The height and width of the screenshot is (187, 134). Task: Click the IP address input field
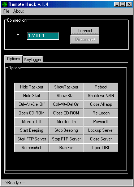(43, 36)
